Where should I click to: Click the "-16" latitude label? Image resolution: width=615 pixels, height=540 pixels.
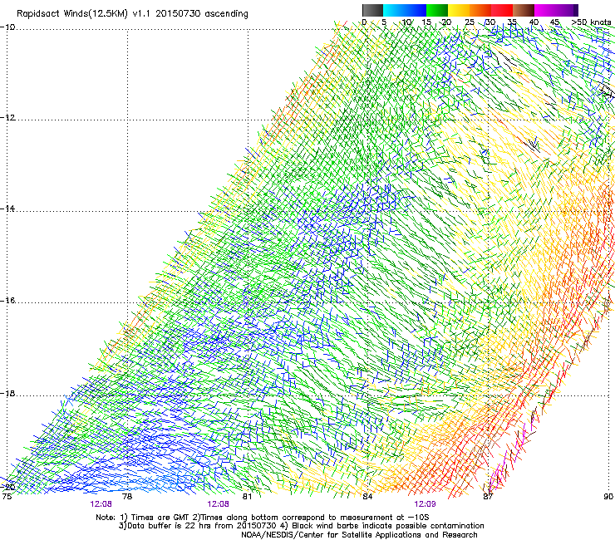[7, 301]
